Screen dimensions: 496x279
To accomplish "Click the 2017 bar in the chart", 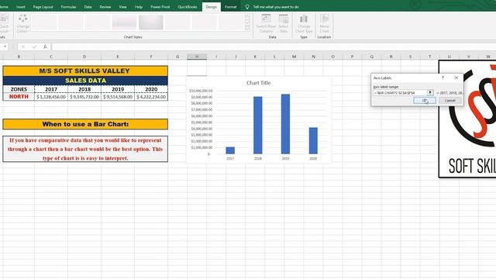I will pyautogui.click(x=230, y=150).
